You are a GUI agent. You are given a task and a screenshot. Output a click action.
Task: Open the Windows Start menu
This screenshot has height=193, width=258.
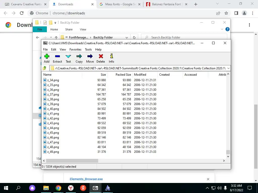[x=6, y=188]
